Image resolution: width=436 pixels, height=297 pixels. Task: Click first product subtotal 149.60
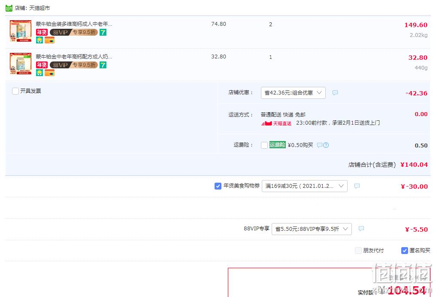416,25
